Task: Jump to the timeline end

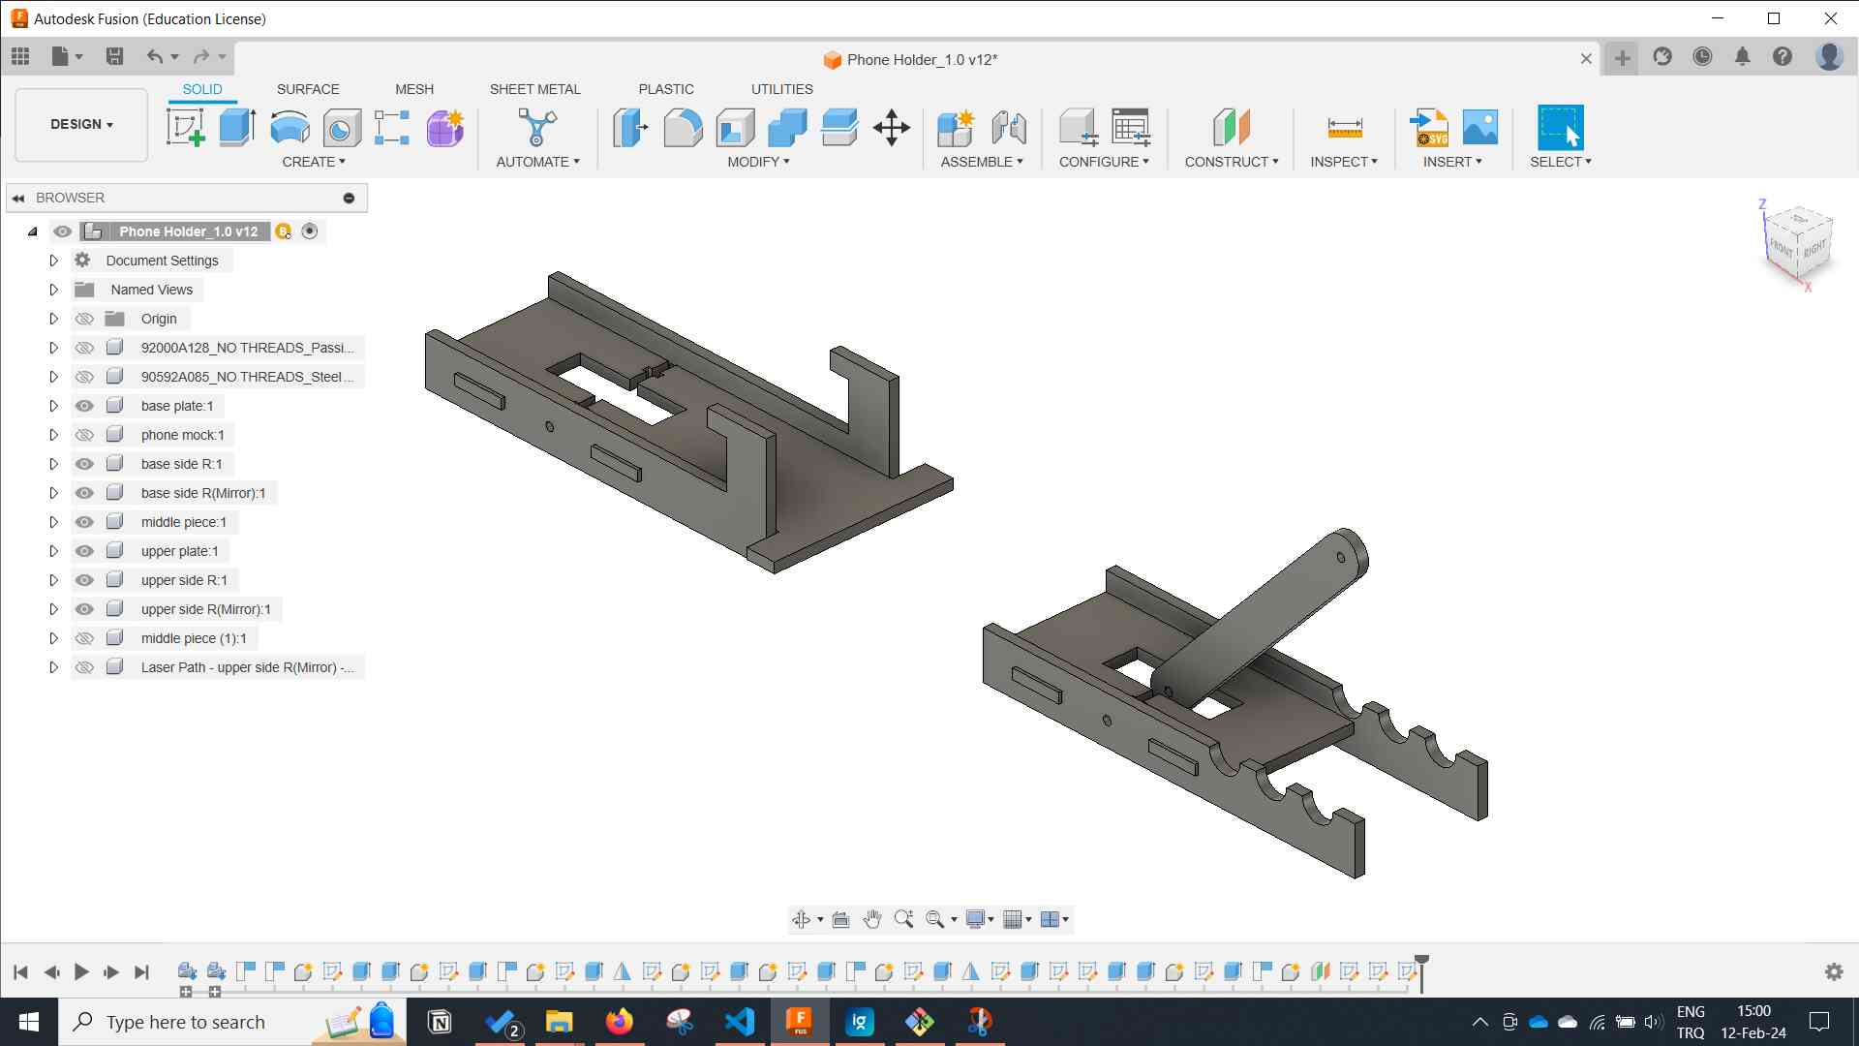Action: click(x=142, y=971)
